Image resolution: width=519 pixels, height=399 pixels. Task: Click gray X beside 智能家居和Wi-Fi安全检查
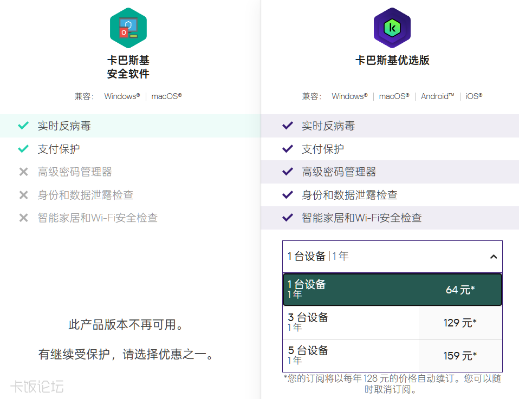pyautogui.click(x=23, y=218)
